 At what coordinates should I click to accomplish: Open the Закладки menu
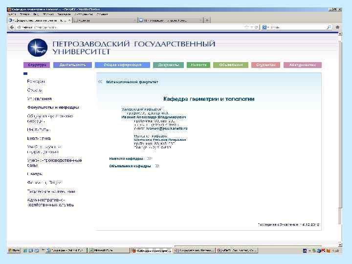(x=64, y=14)
